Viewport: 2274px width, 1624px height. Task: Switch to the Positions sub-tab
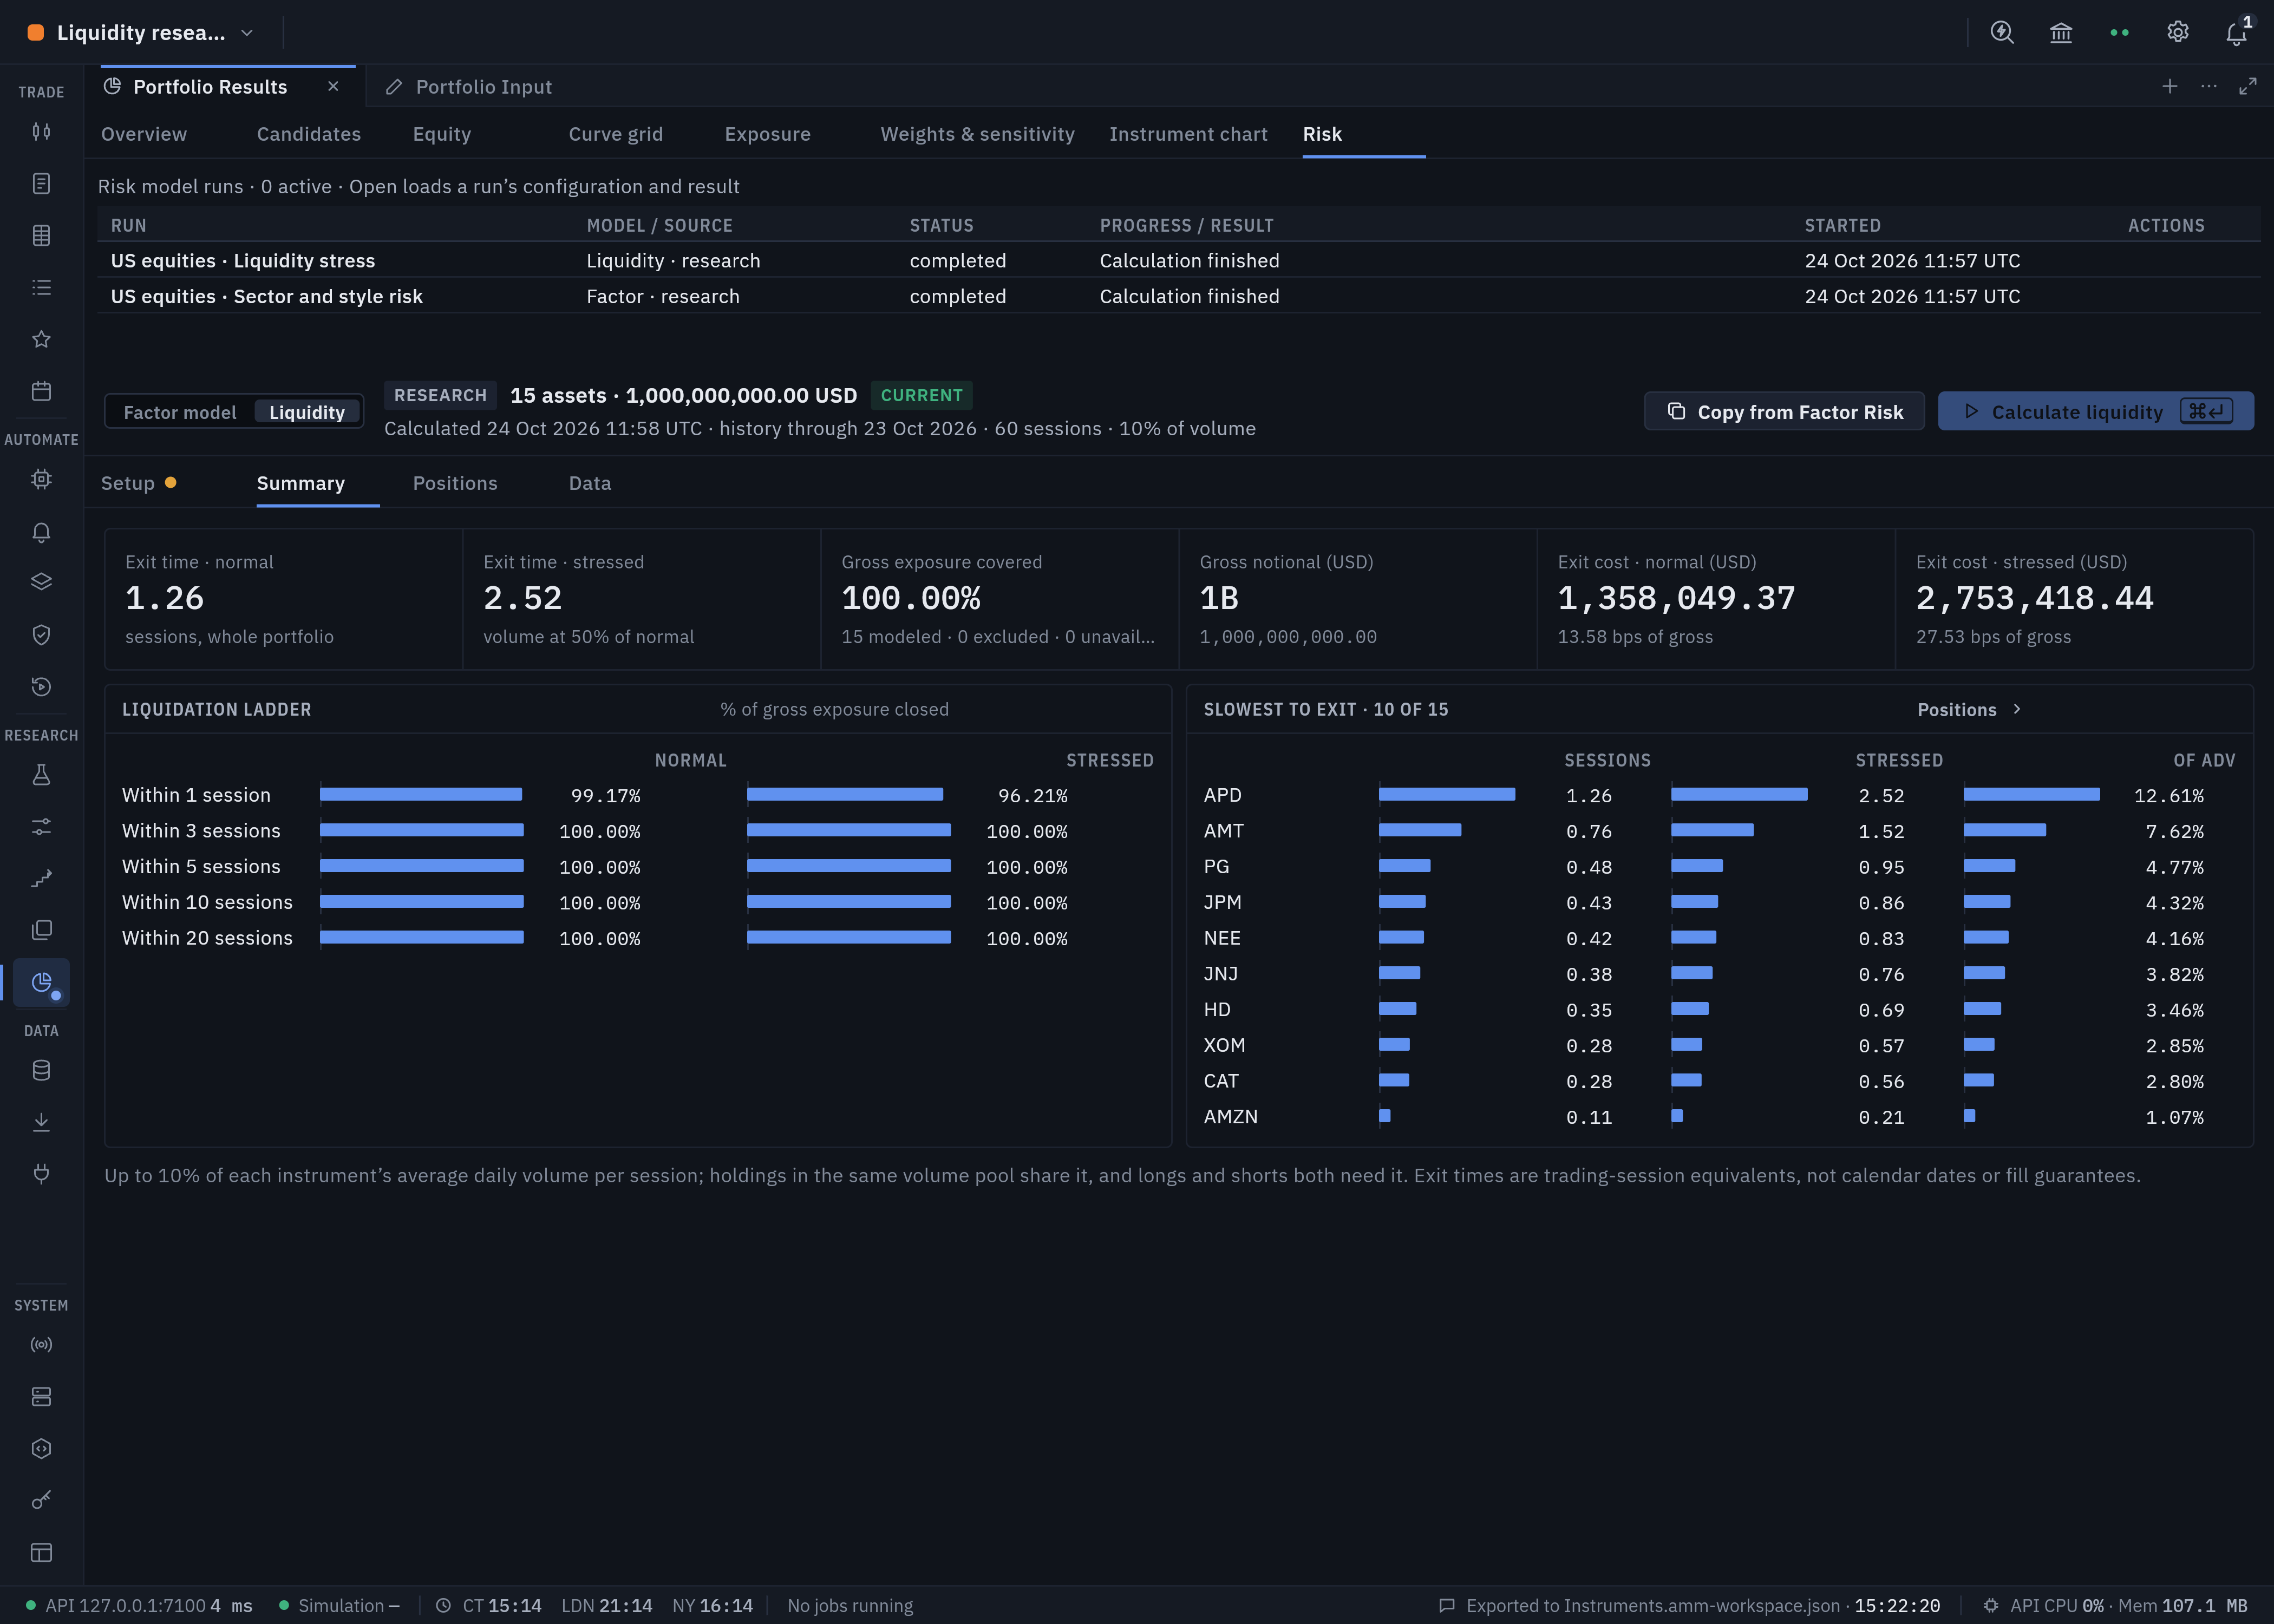coord(455,483)
